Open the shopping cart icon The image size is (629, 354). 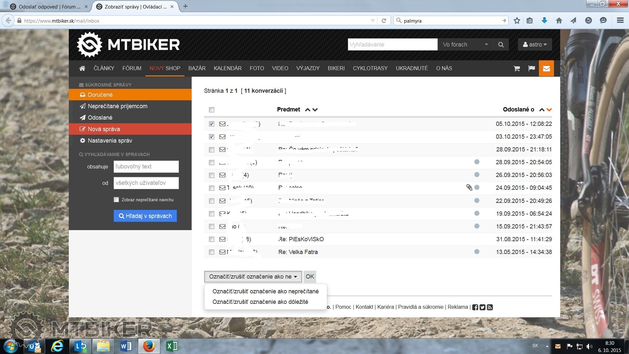[517, 69]
